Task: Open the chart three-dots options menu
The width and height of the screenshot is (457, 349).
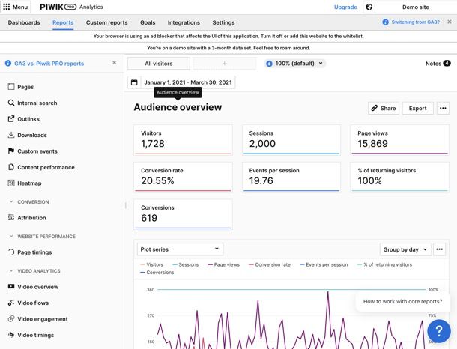Action: coord(440,249)
